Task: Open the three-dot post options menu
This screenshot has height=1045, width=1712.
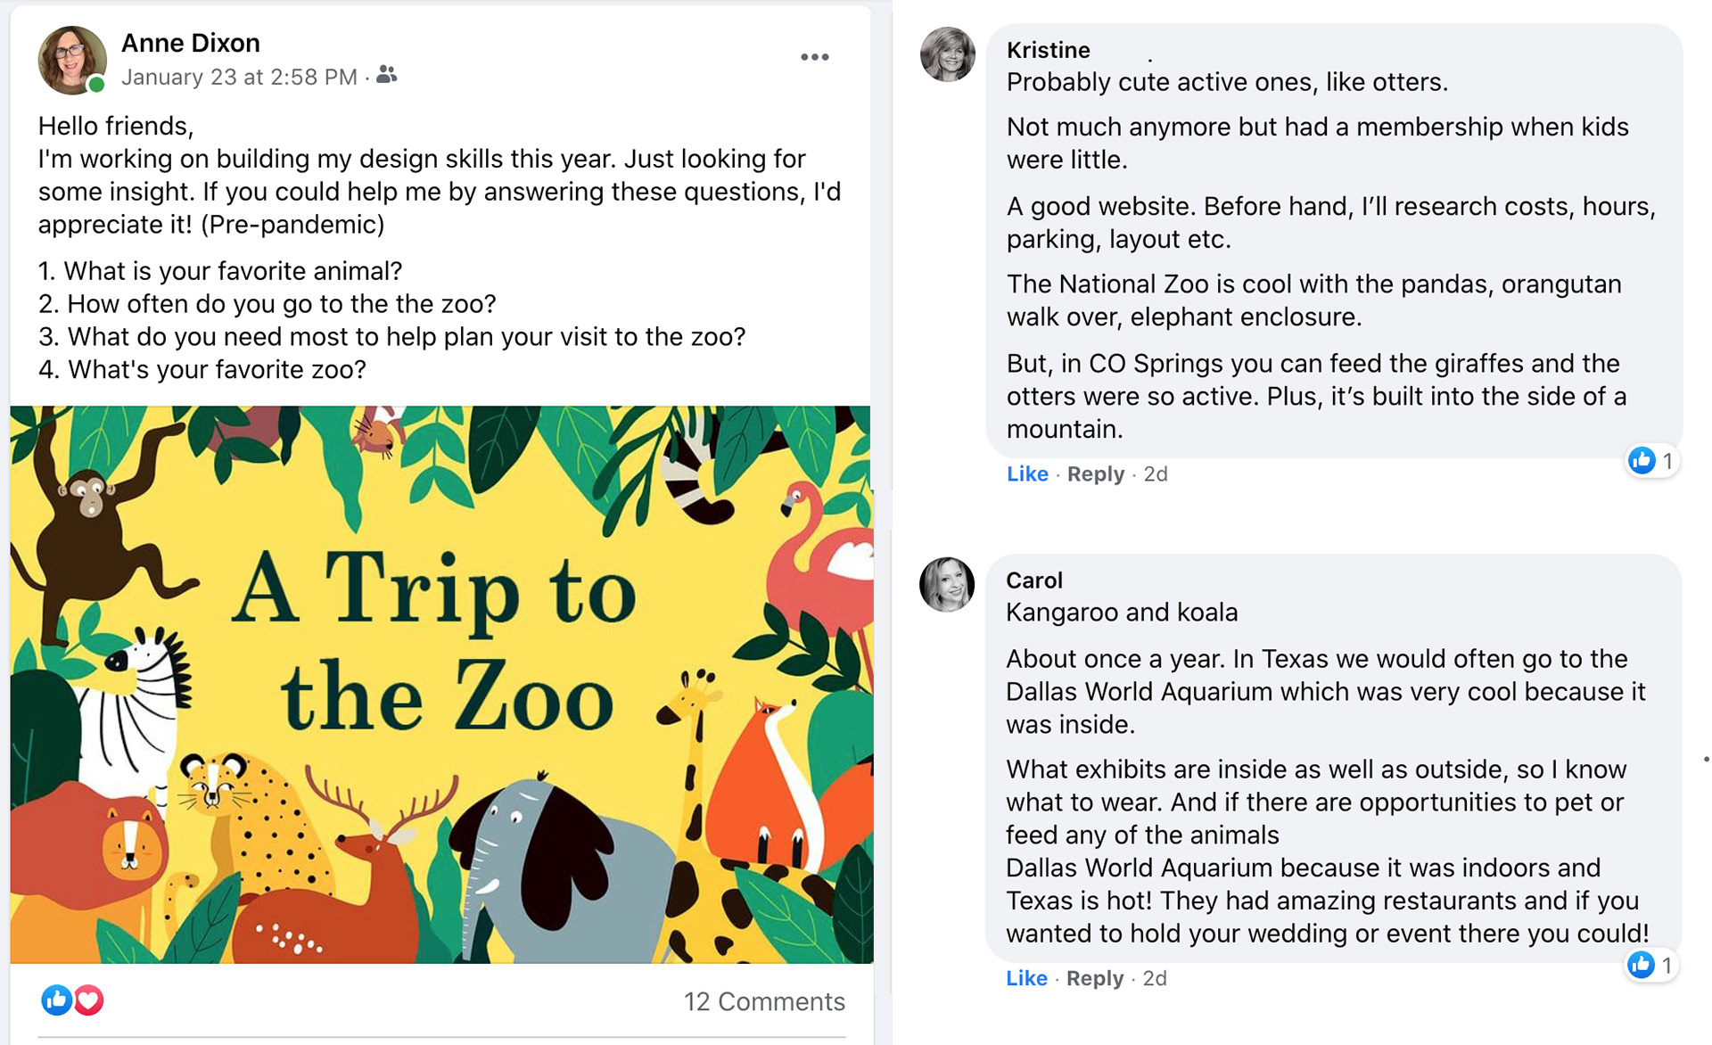Action: (814, 57)
